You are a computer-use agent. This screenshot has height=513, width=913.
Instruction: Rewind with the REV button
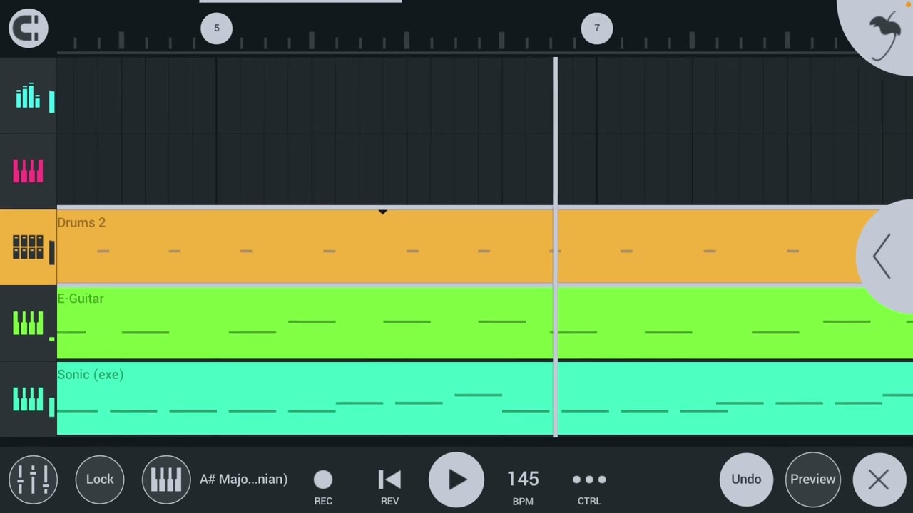pos(389,486)
